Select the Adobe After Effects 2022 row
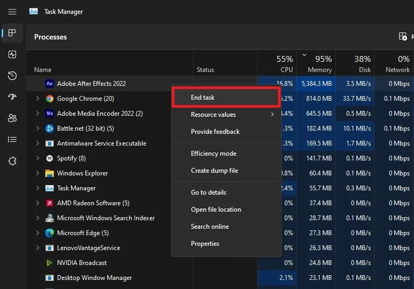 point(220,84)
